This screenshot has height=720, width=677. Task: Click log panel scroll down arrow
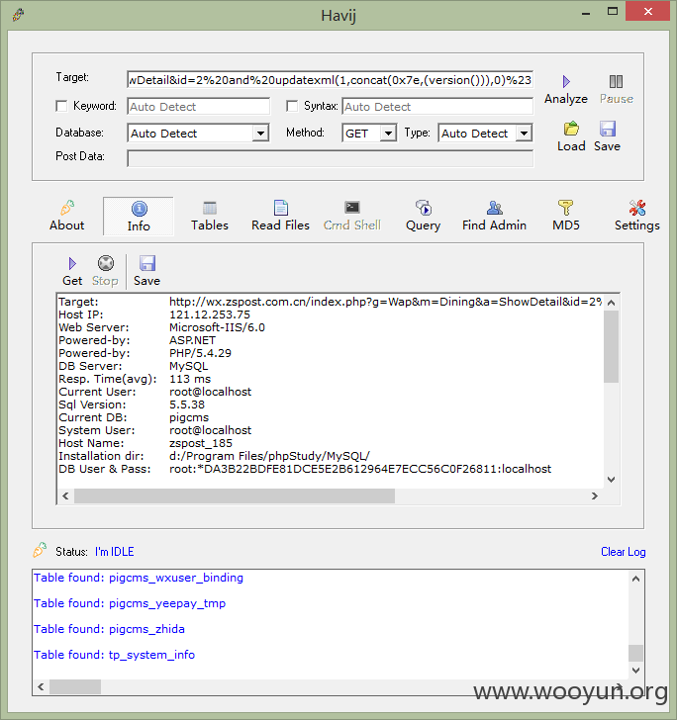coord(636,670)
